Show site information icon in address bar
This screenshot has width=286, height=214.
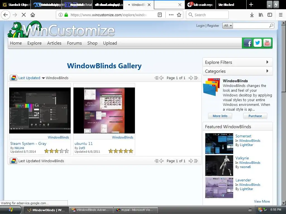coord(61,15)
